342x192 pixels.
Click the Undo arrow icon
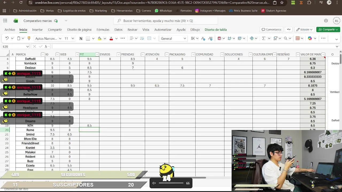pos(7,38)
